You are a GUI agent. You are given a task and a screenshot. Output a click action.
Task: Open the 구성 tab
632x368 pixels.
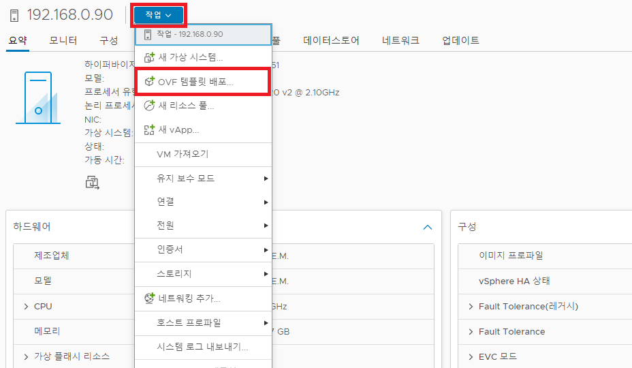109,40
